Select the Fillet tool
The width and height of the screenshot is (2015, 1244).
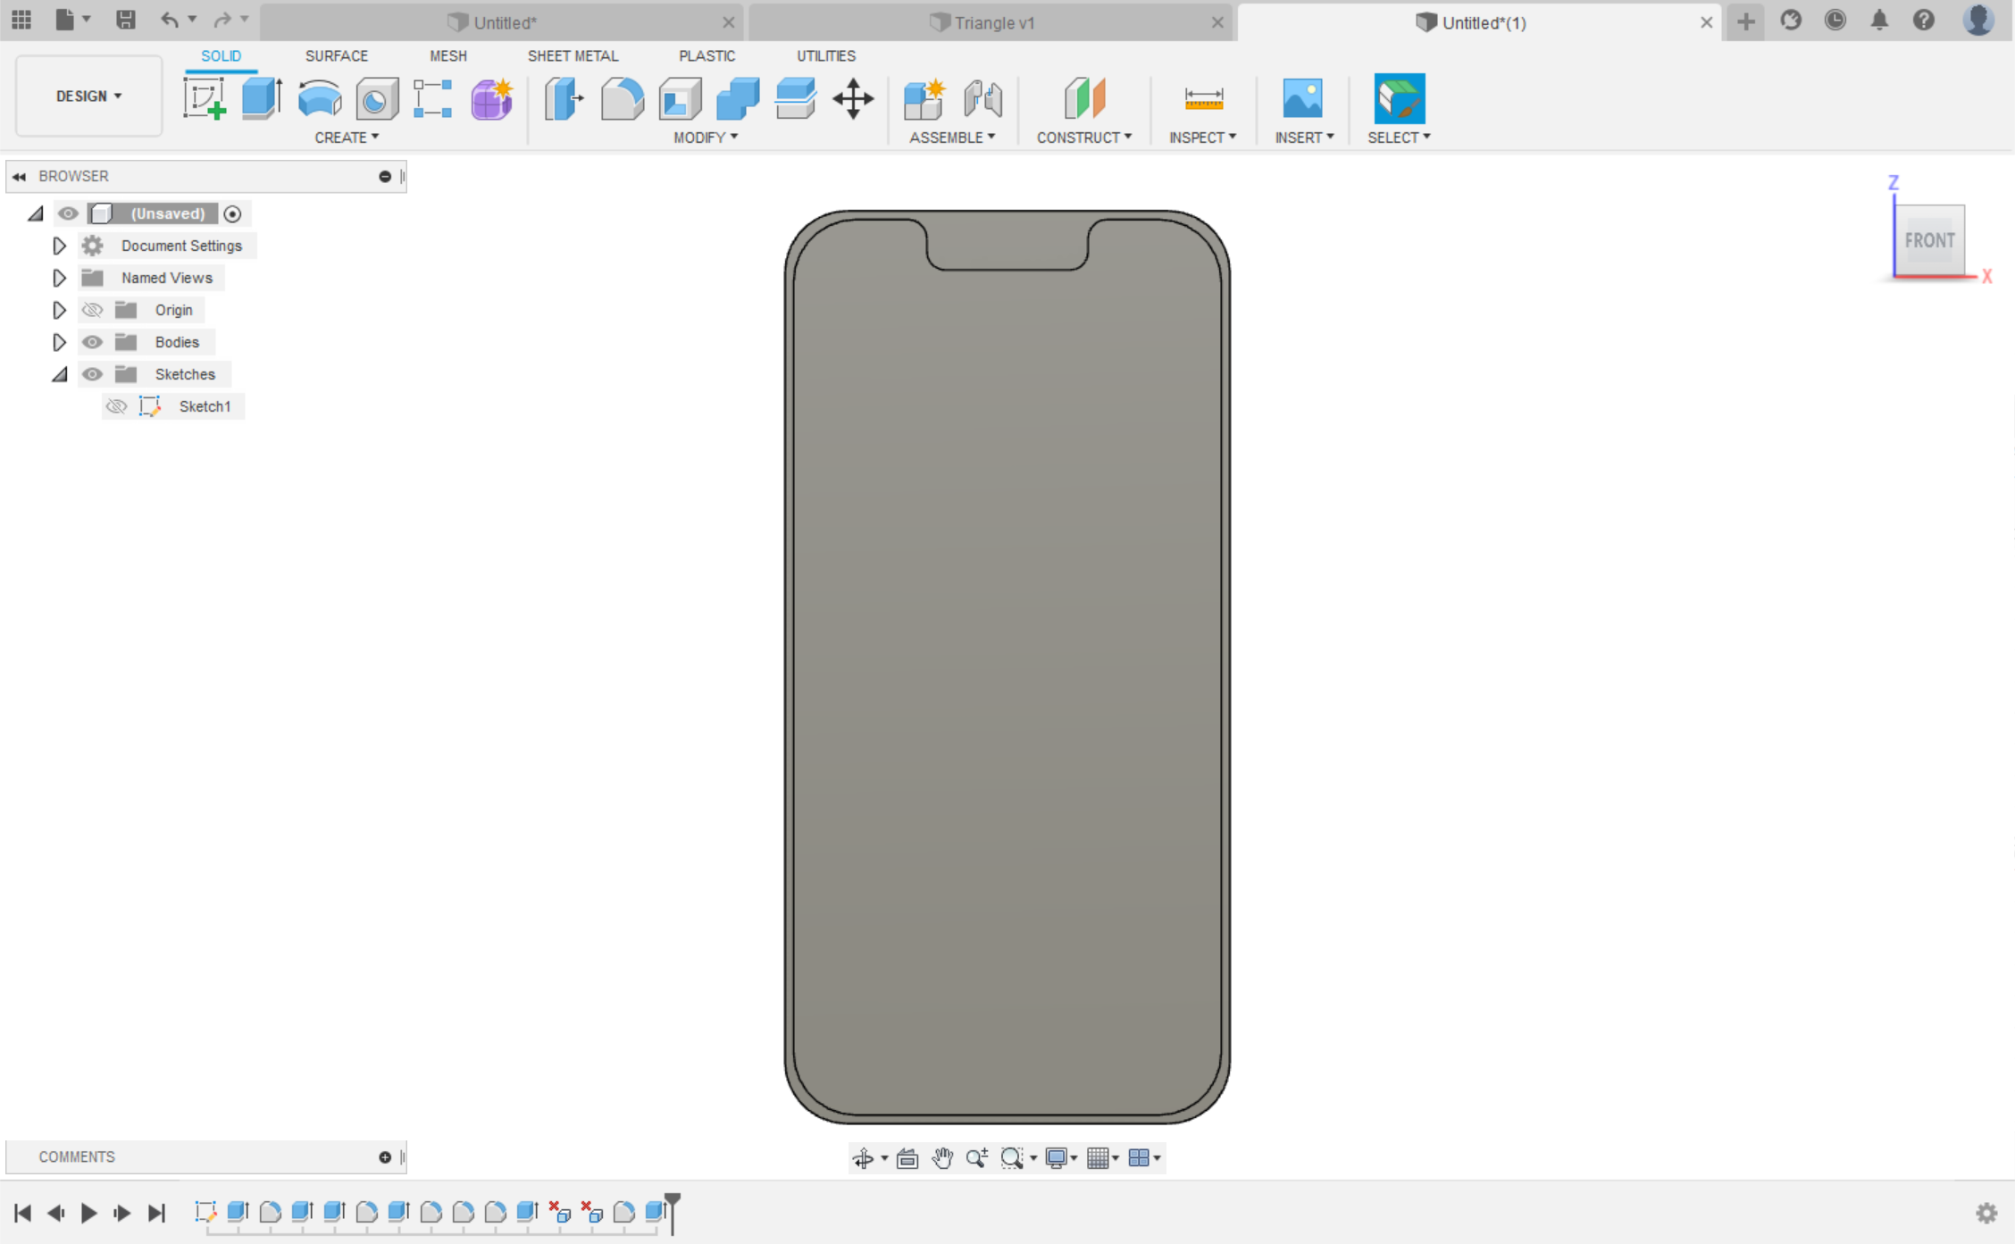click(x=623, y=98)
